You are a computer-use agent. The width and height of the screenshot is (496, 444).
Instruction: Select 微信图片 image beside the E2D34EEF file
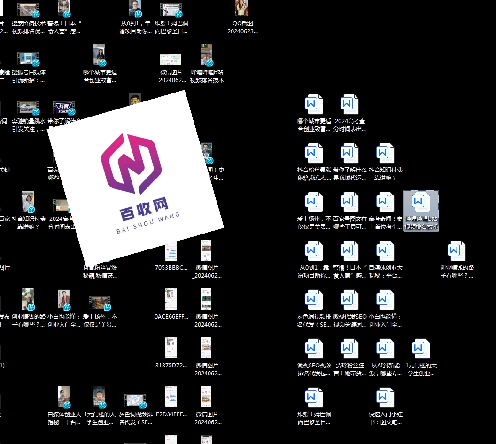tap(207, 406)
